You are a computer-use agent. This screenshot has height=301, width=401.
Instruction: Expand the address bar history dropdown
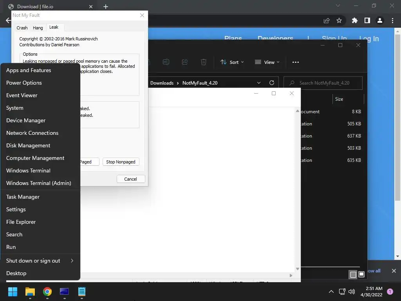(x=259, y=83)
